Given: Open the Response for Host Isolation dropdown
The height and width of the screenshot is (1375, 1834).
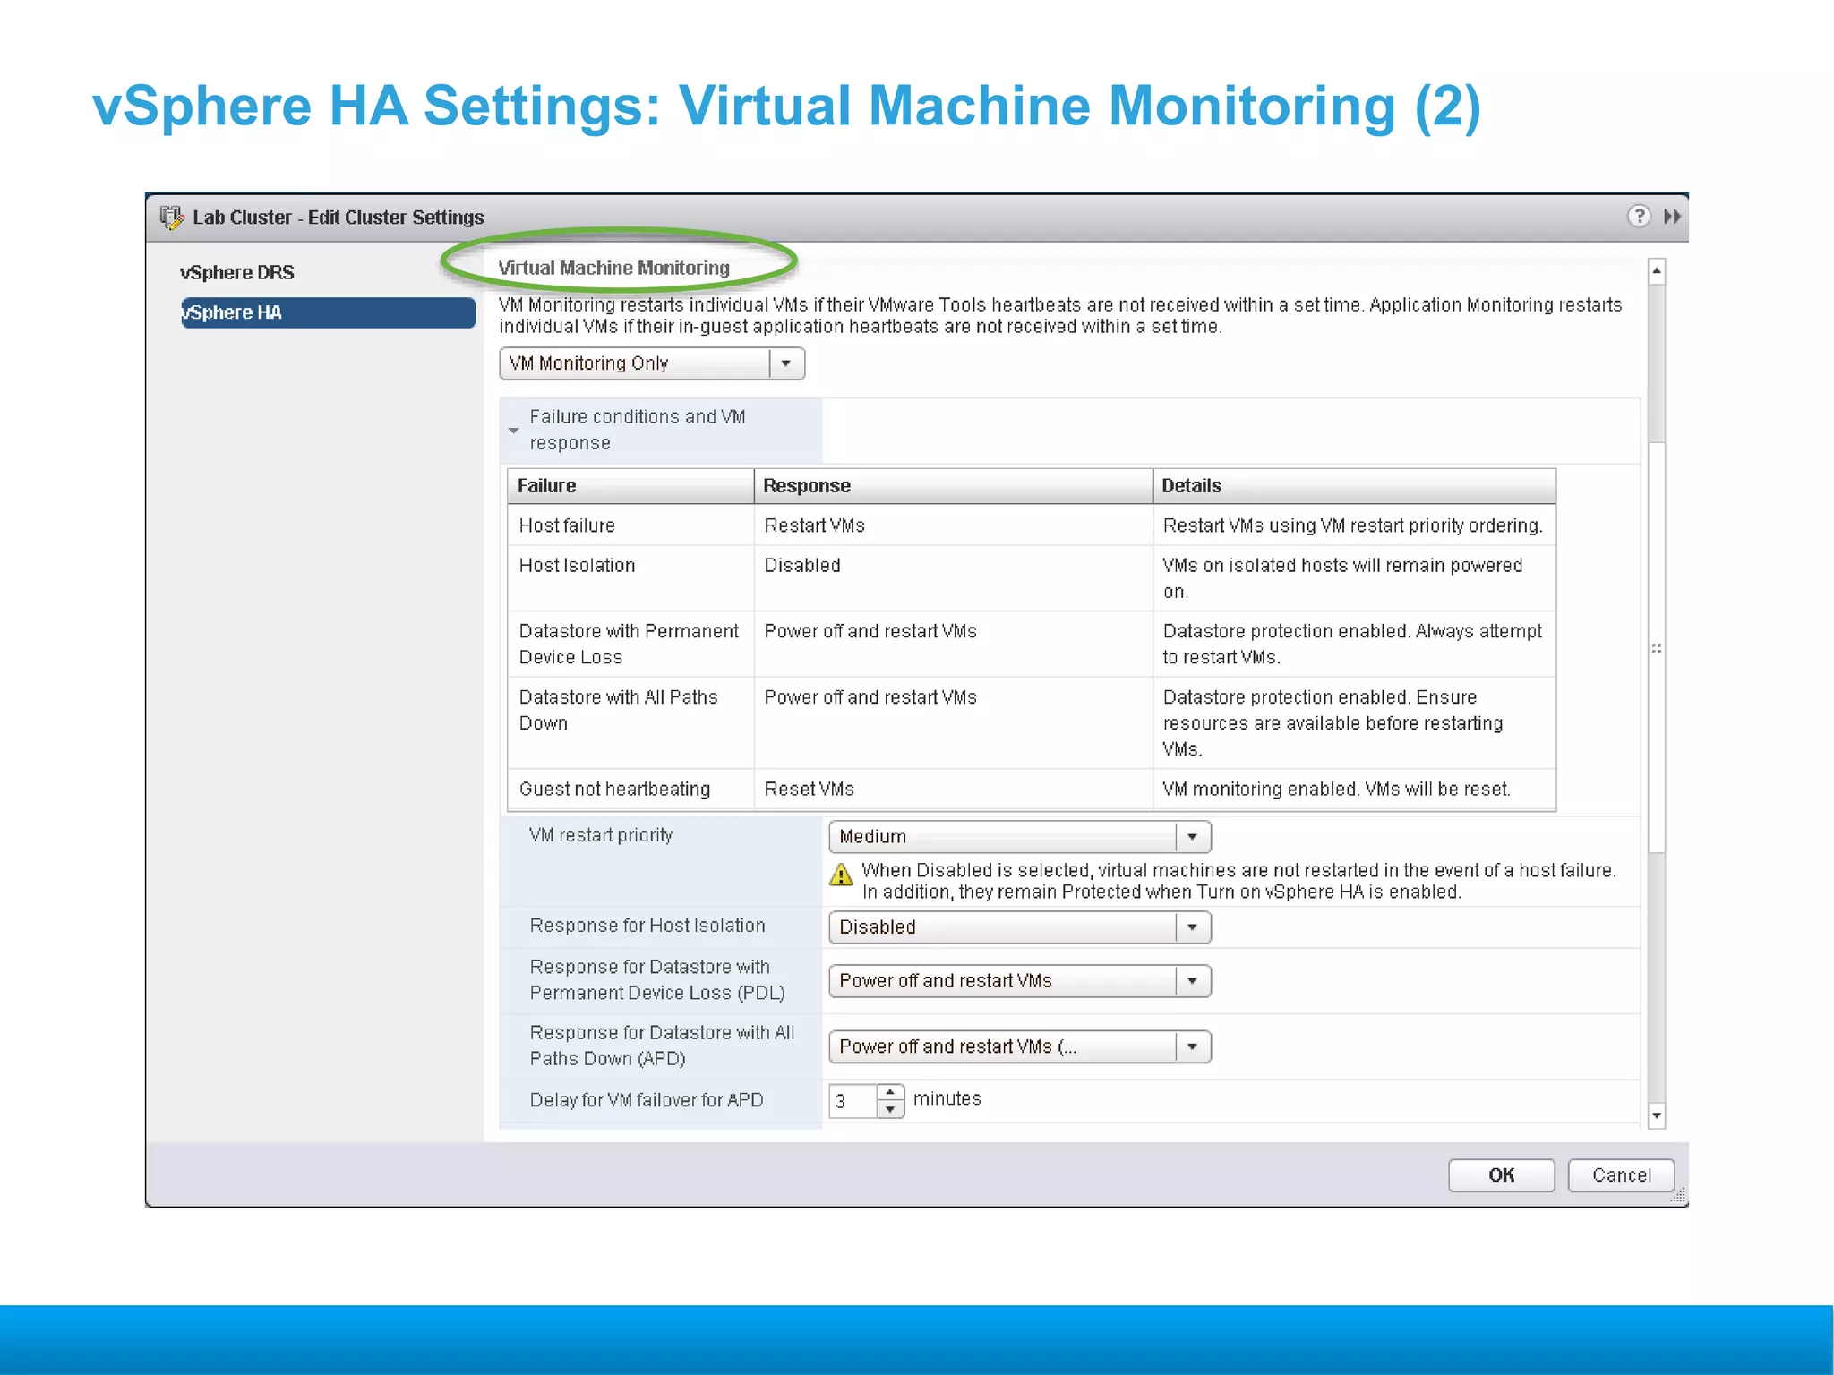Looking at the screenshot, I should [1020, 927].
